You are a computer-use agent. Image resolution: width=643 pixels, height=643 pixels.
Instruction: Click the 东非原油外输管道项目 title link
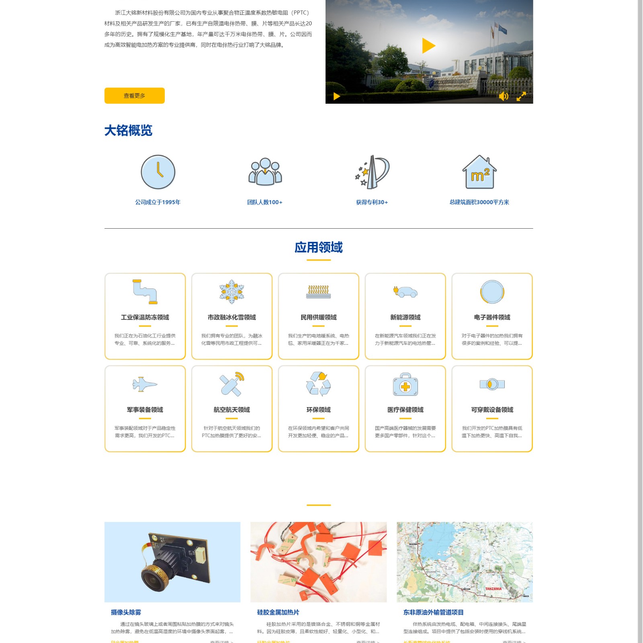(433, 612)
